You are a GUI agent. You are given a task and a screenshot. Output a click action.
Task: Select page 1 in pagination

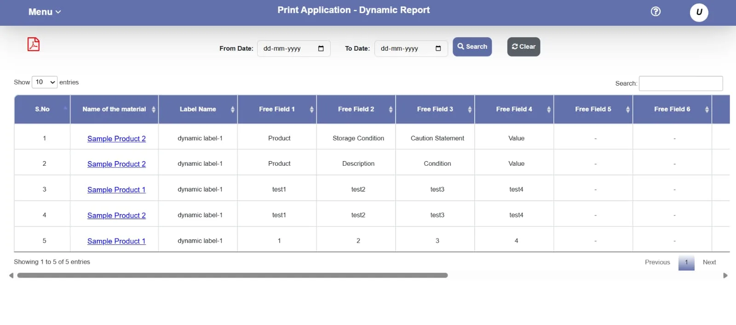(686, 262)
